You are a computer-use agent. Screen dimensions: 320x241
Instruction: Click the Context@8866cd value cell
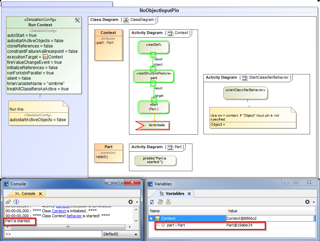[270, 218]
